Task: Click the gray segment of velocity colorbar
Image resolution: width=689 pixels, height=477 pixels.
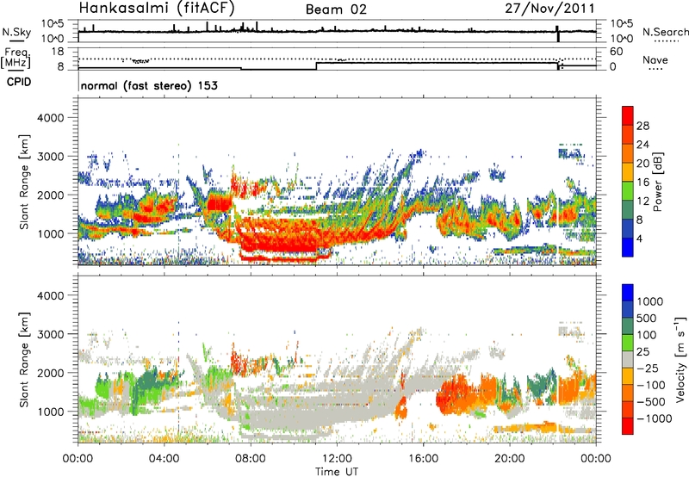Action: pos(628,360)
